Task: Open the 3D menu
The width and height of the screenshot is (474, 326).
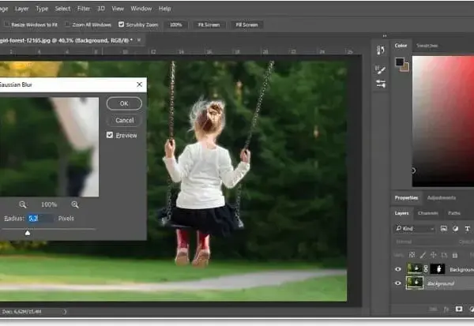Action: tap(101, 9)
